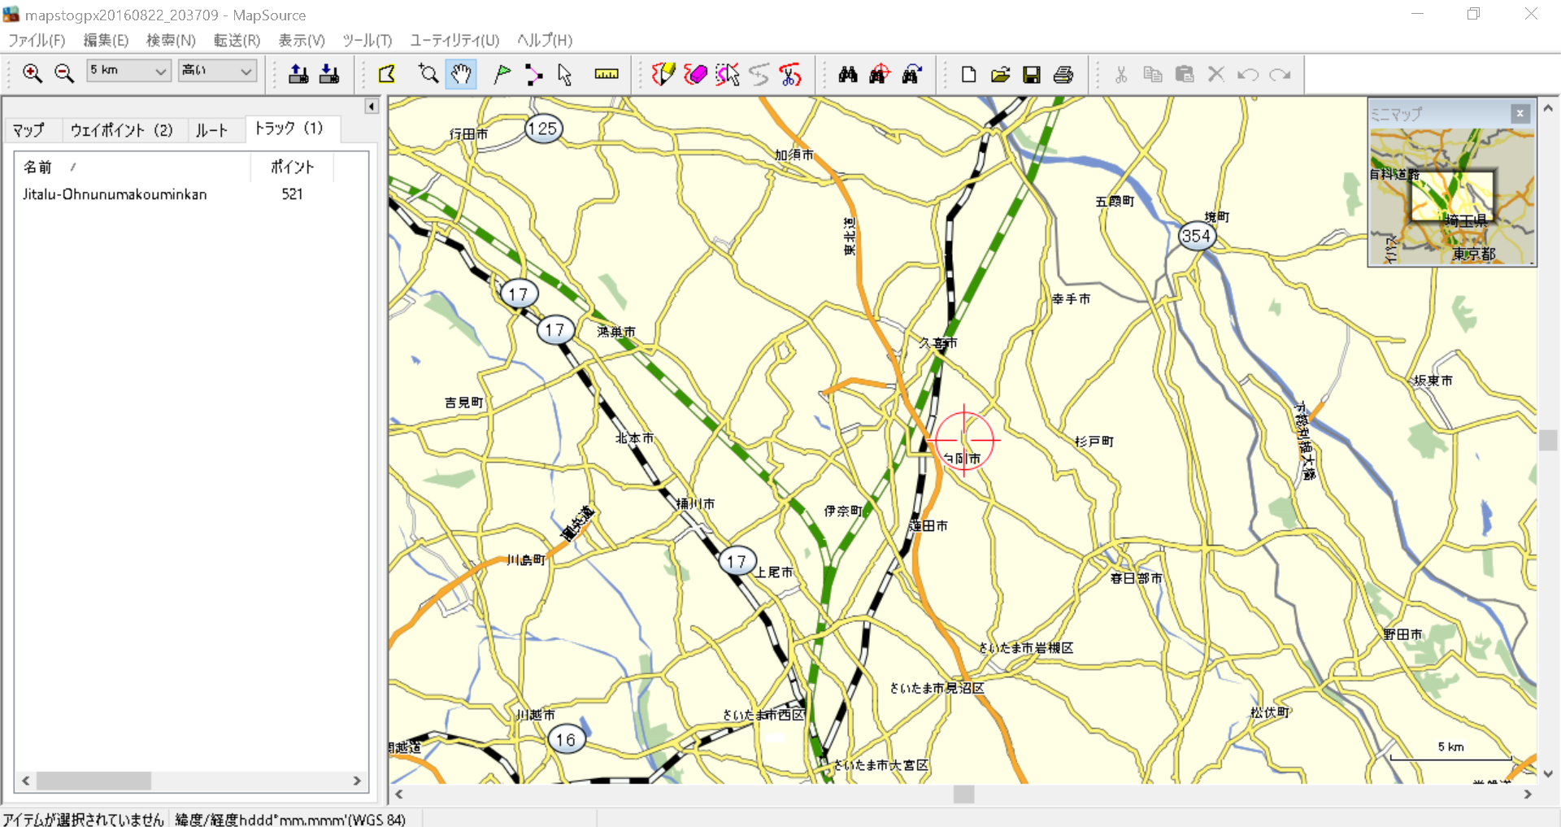Open the 表示(V) menu
1561x827 pixels.
point(302,40)
